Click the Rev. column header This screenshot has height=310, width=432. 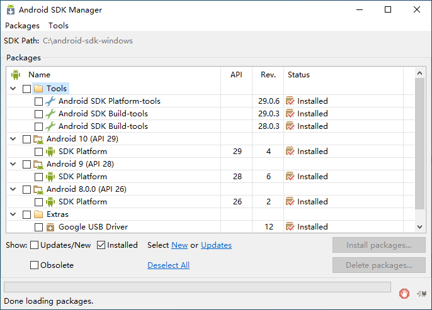268,75
